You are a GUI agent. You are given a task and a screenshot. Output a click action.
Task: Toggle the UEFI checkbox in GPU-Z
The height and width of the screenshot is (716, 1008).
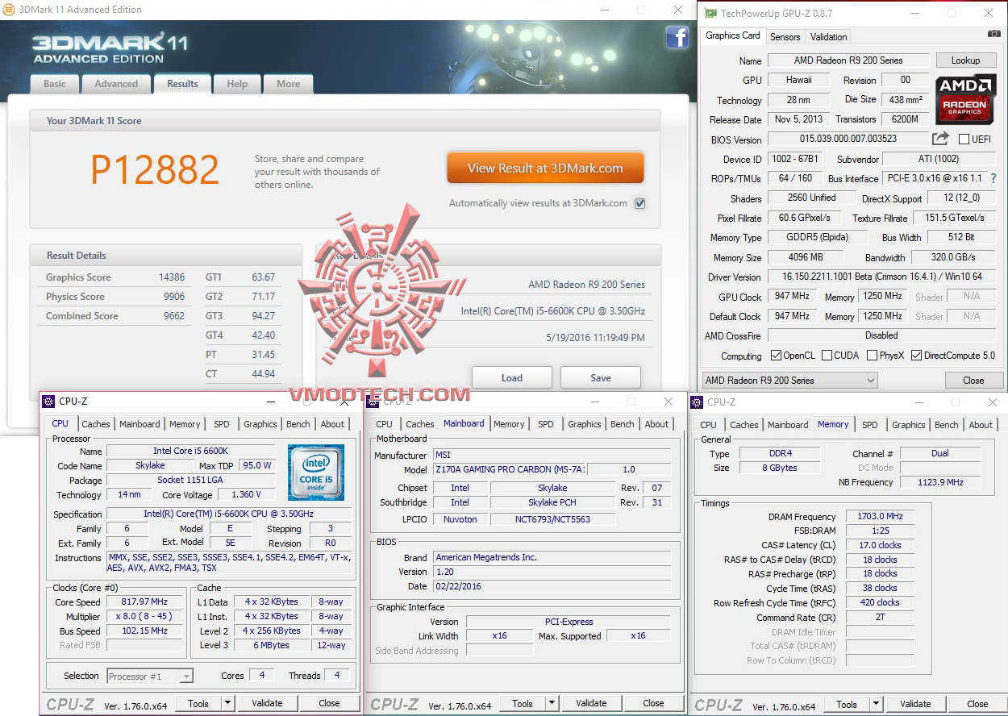[964, 139]
